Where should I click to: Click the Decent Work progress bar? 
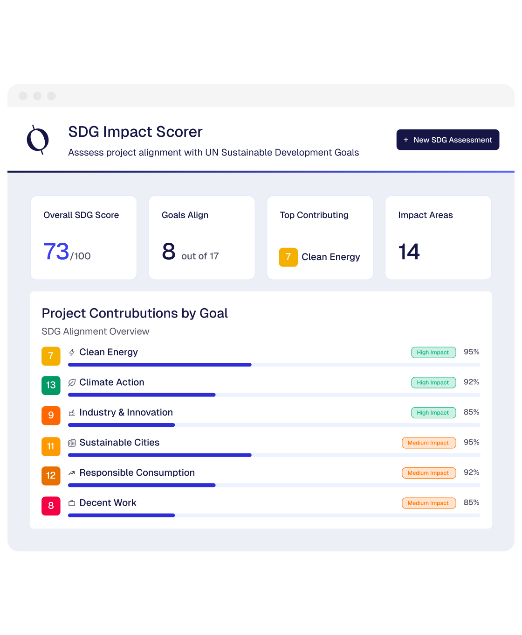[274, 515]
